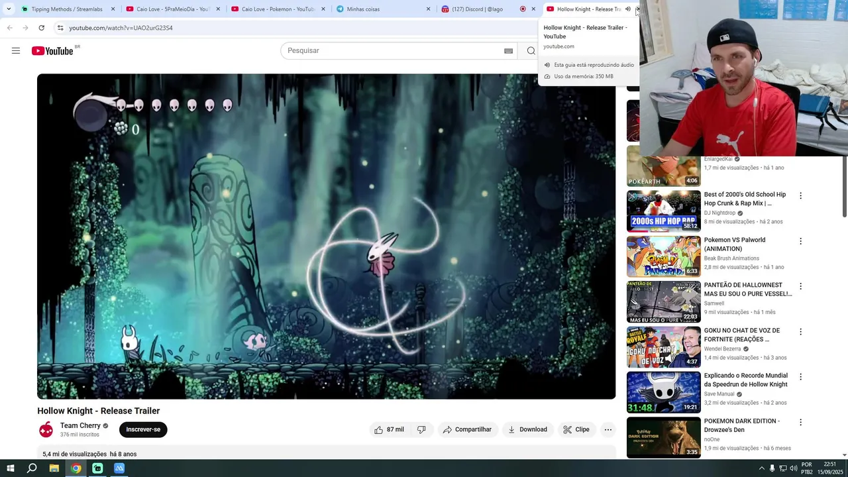848x477 pixels.
Task: Open the Panteão de Hallownest thumbnail
Action: (663, 301)
